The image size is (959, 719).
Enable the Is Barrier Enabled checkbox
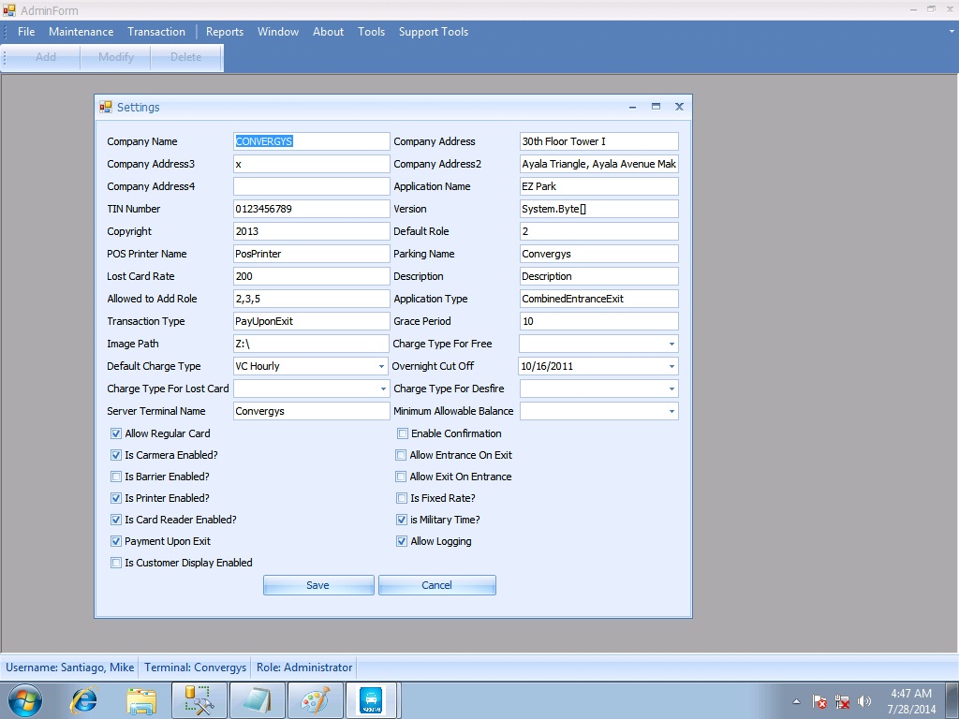116,477
